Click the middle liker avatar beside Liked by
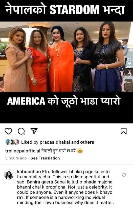 [x=12, y=142]
